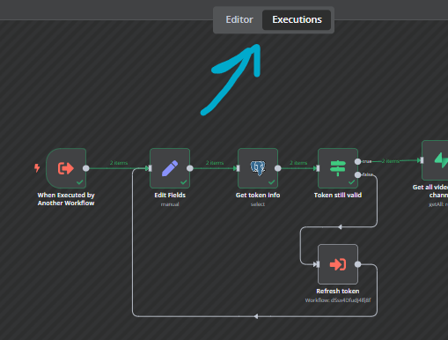
Task: Click the "2 items" label after Get token info
Action: tap(298, 163)
